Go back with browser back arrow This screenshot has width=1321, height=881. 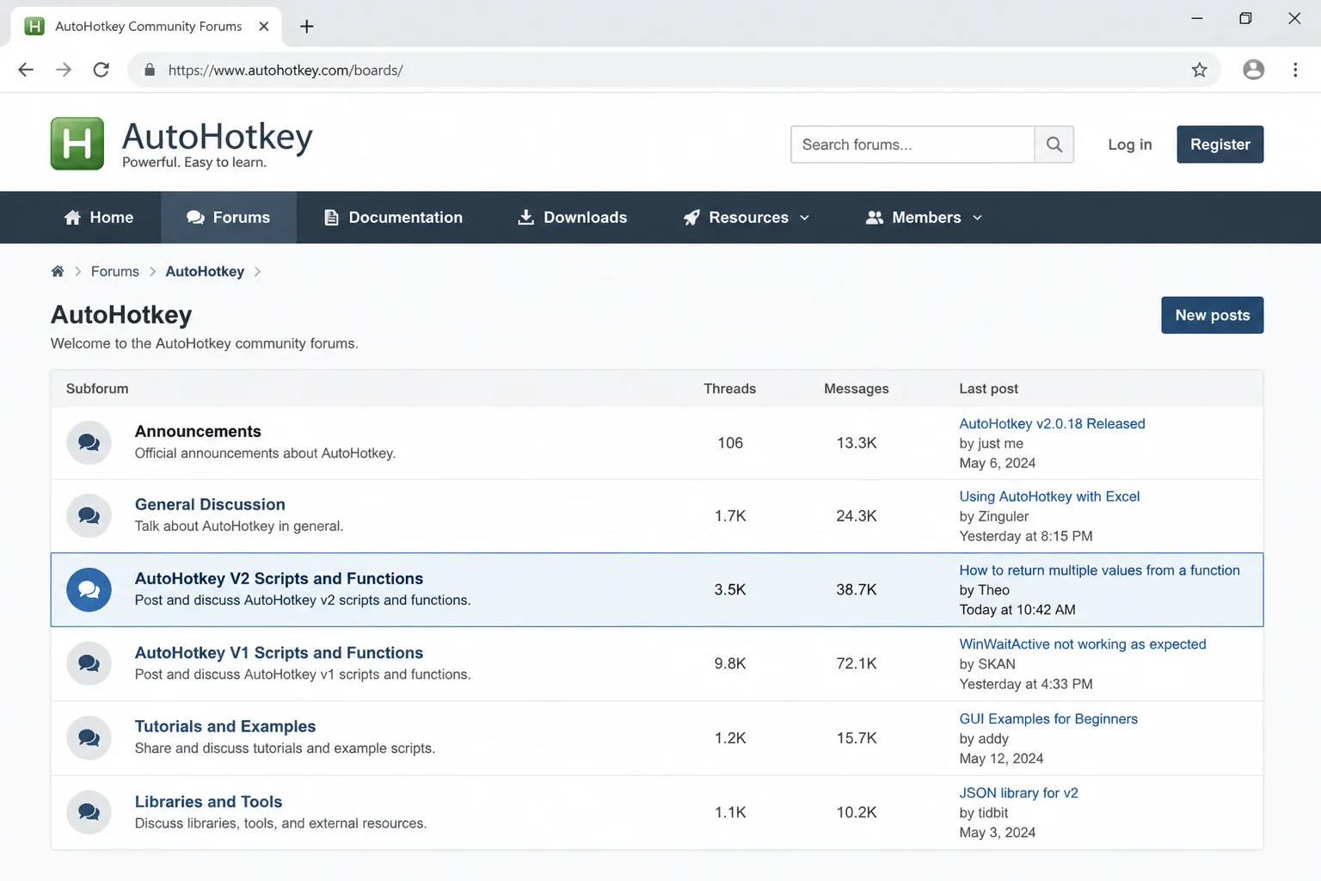pos(26,70)
